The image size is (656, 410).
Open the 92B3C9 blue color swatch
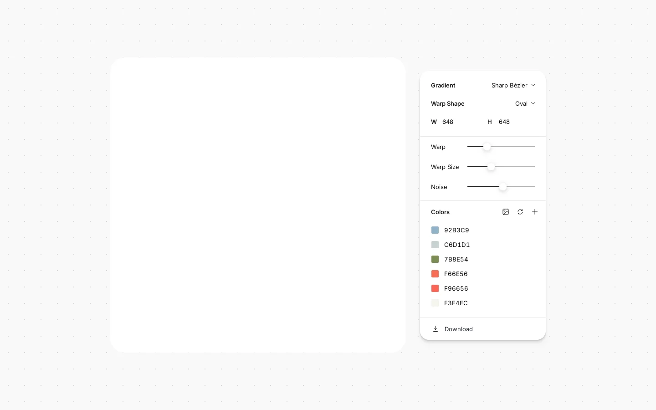coord(435,230)
